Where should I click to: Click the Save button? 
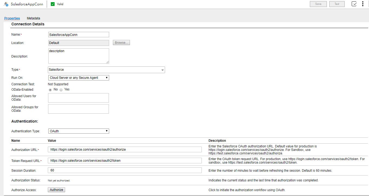(x=318, y=4)
